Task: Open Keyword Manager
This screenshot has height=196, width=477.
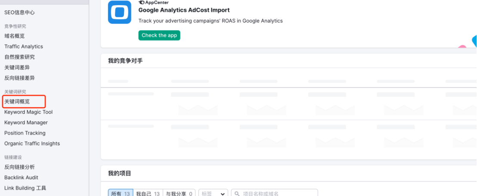Action: pyautogui.click(x=26, y=122)
